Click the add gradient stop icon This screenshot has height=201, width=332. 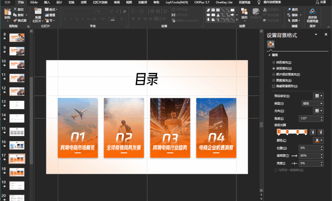click(x=313, y=132)
